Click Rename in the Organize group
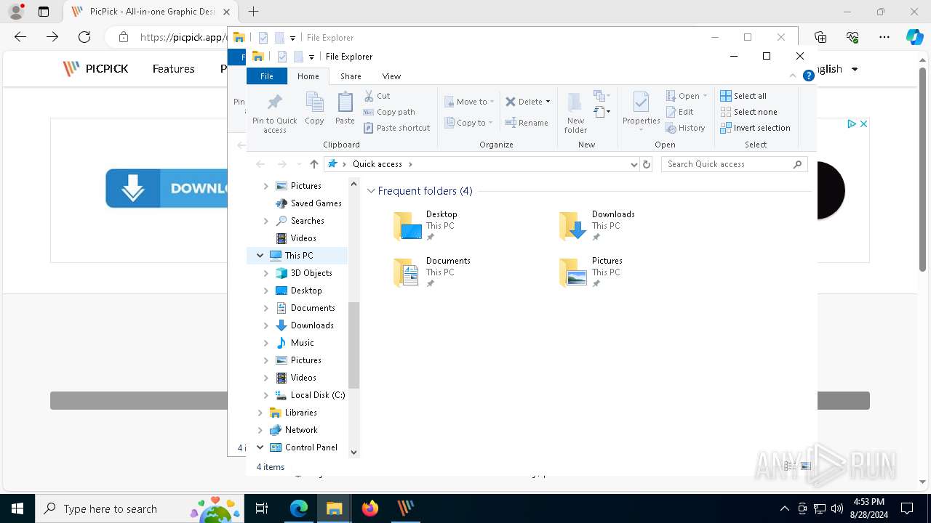This screenshot has width=931, height=523. click(x=527, y=123)
